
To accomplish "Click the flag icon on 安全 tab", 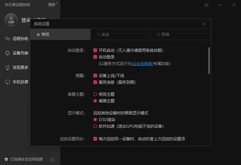I will pyautogui.click(x=99, y=34).
